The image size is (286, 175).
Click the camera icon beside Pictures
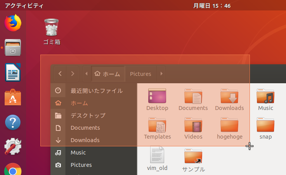tap(58, 165)
